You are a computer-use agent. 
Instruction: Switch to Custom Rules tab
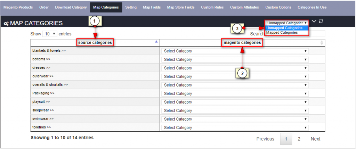click(x=212, y=7)
